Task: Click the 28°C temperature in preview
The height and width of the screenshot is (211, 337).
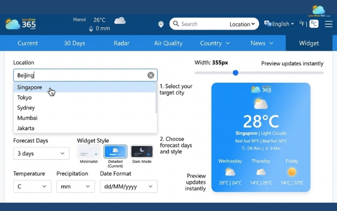Action: (x=261, y=121)
